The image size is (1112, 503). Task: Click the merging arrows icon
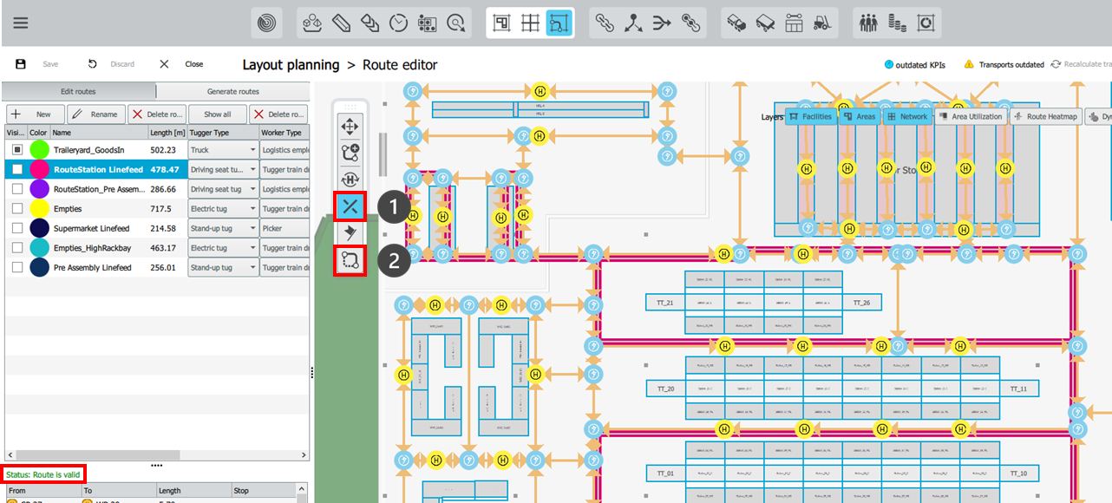662,23
